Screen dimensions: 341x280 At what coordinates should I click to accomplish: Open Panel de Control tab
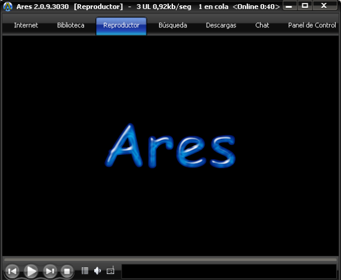click(312, 25)
